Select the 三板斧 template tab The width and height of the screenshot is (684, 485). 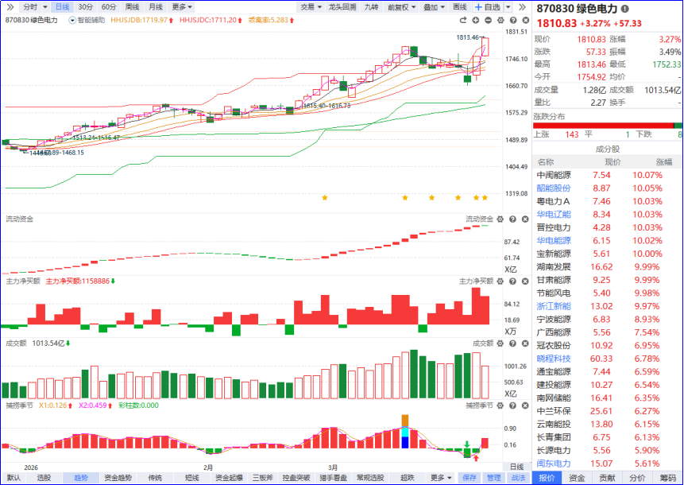point(263,478)
